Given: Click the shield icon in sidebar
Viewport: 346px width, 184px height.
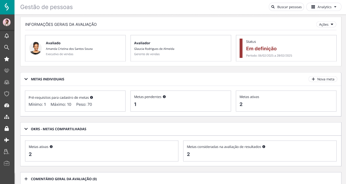Looking at the screenshot, I should (7, 94).
